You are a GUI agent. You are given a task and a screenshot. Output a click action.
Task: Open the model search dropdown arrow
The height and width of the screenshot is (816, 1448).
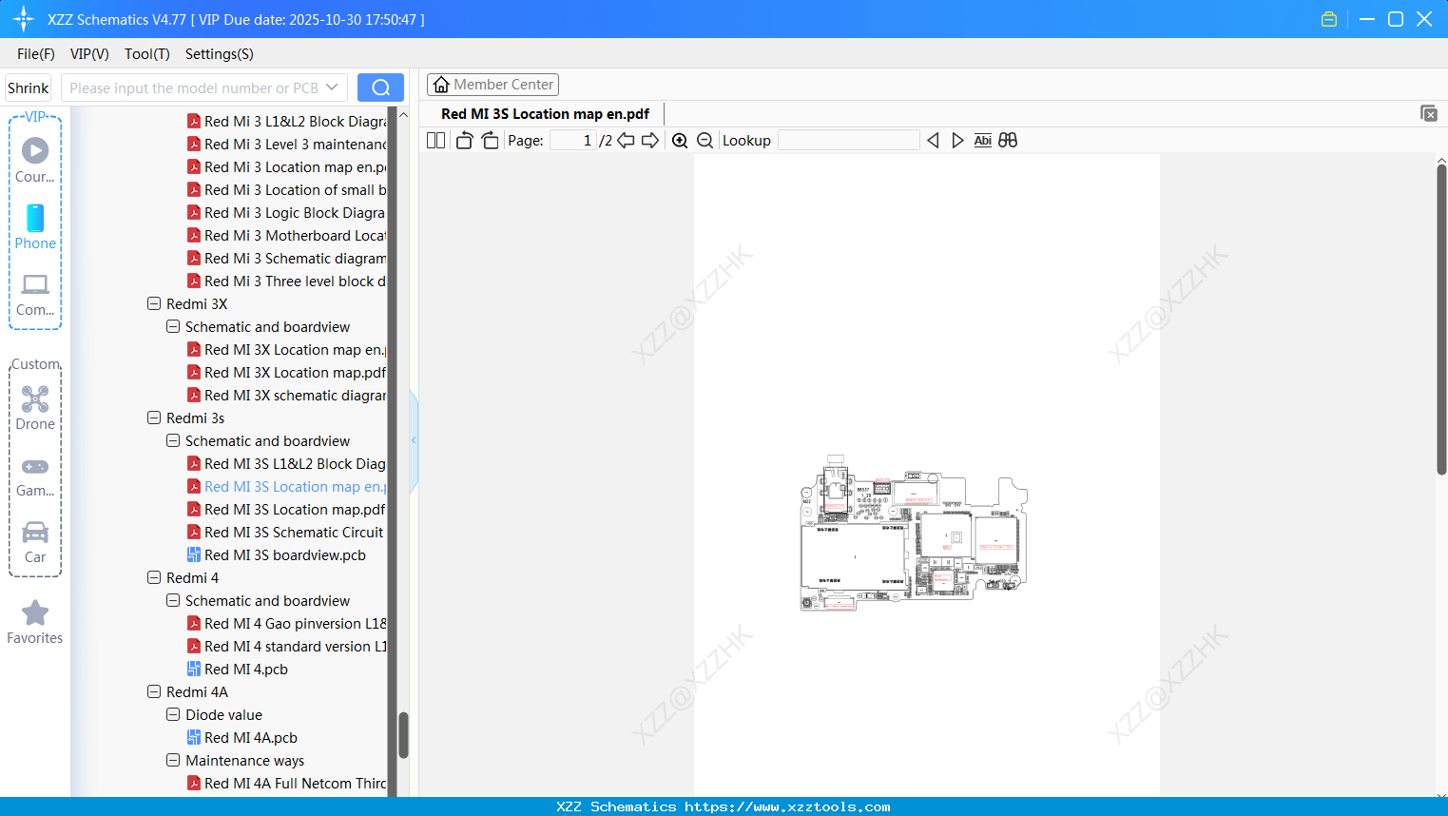click(x=335, y=87)
